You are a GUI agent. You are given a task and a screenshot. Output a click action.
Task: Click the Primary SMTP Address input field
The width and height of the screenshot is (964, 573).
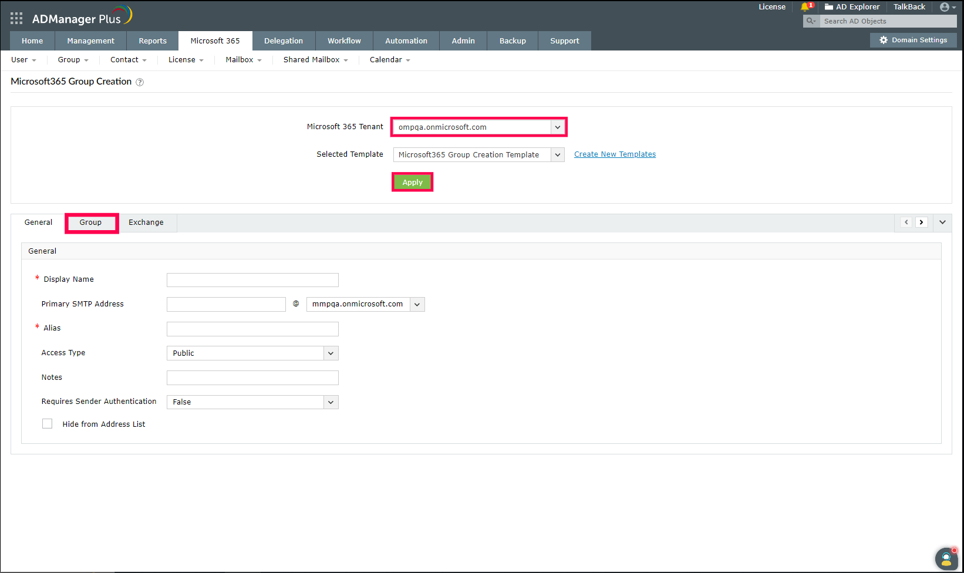[227, 304]
